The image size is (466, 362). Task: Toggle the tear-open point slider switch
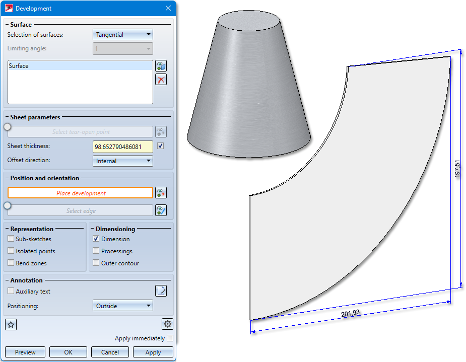coord(8,127)
